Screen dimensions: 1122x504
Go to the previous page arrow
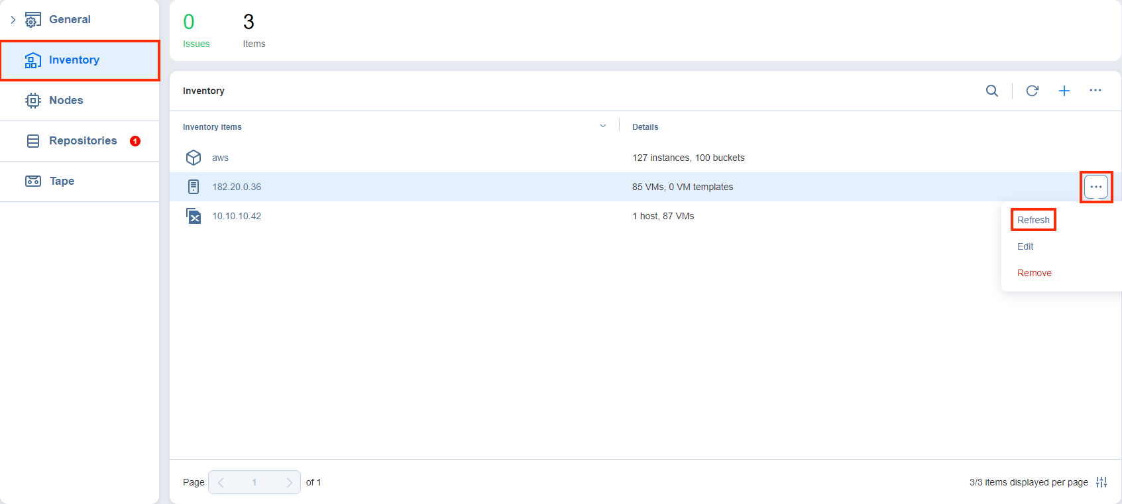221,482
